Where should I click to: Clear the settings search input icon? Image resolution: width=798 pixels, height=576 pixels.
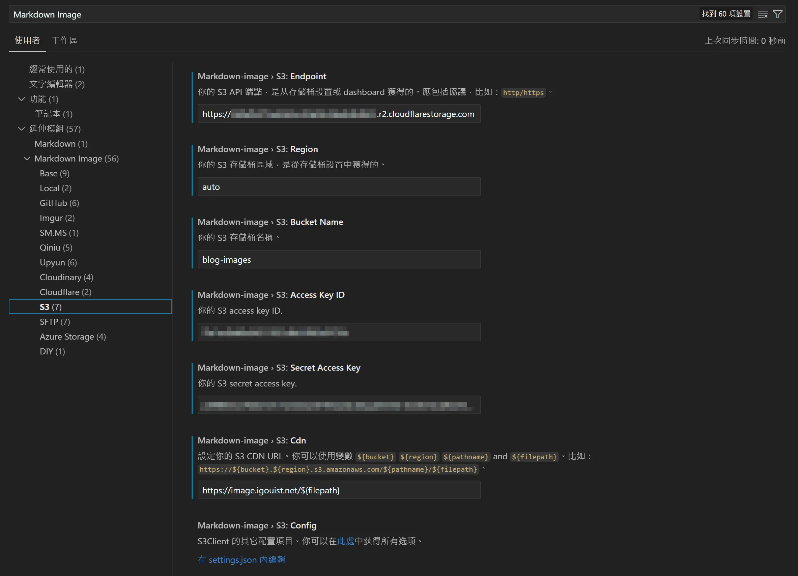[x=763, y=15]
